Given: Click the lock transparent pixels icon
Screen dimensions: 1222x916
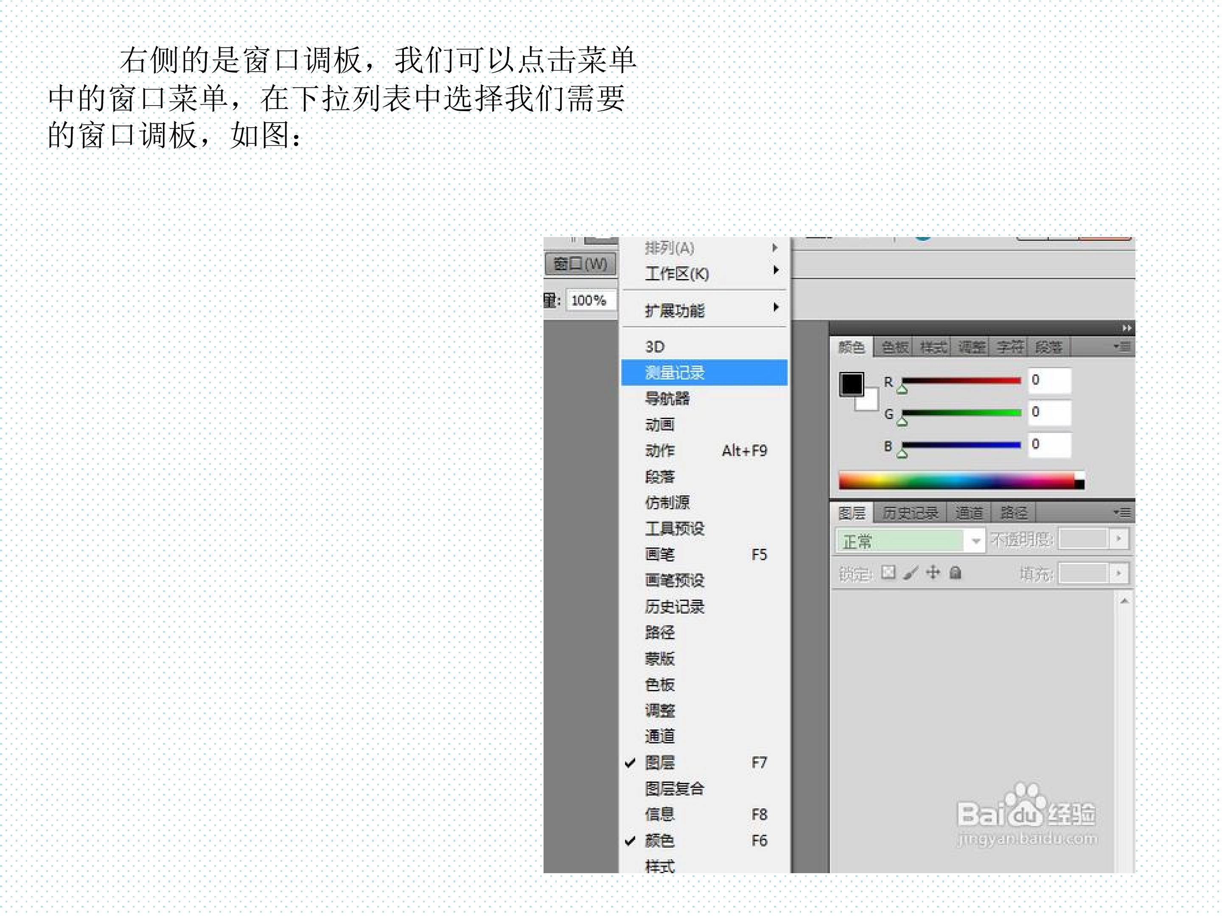Looking at the screenshot, I should (x=888, y=572).
